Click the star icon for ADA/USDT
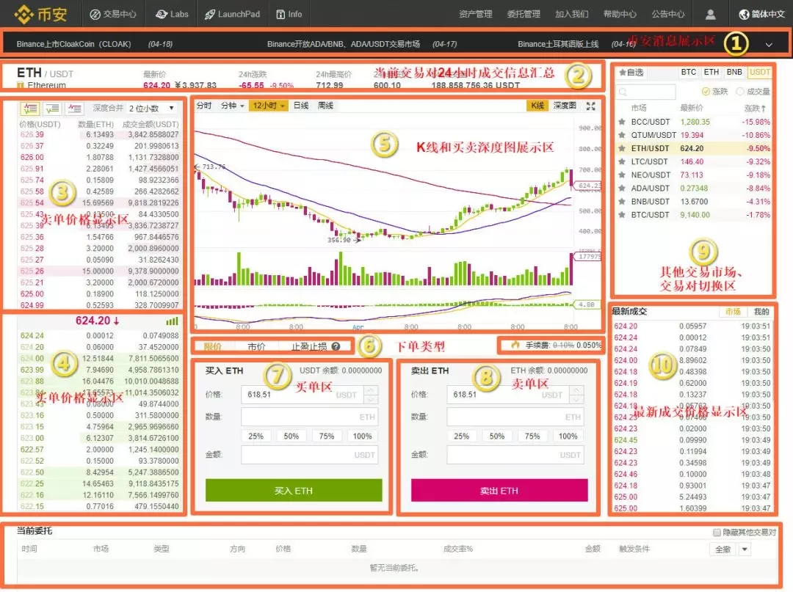The width and height of the screenshot is (793, 592). tap(622, 188)
